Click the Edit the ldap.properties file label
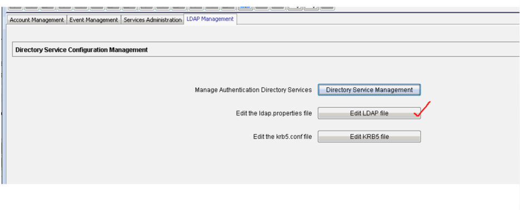Screen dimensions: 520x210 point(274,113)
